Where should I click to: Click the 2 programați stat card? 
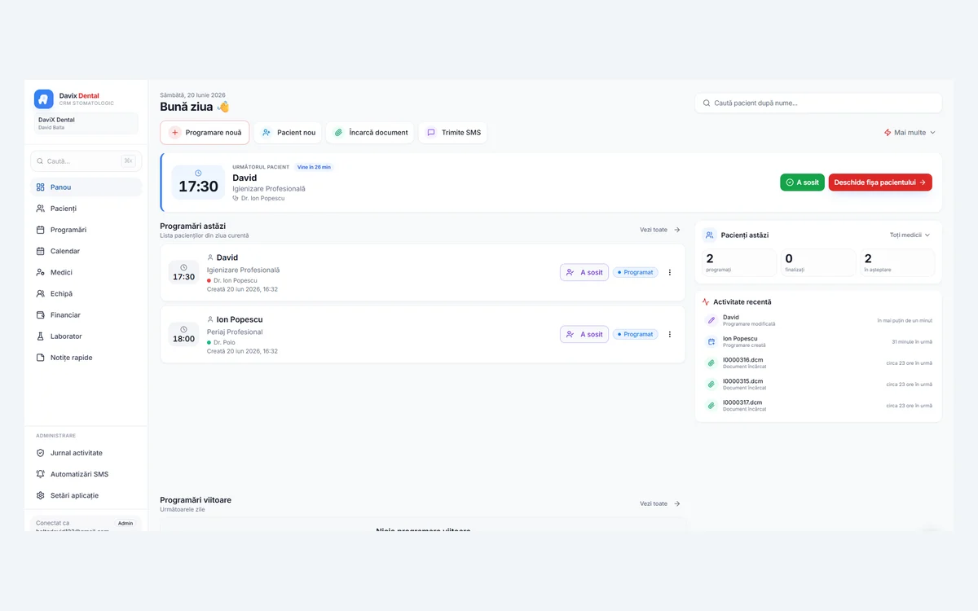point(739,262)
